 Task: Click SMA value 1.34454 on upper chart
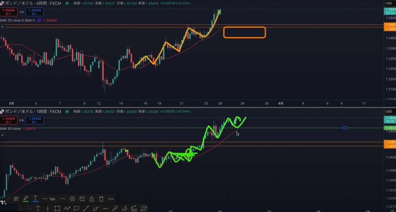pos(50,20)
